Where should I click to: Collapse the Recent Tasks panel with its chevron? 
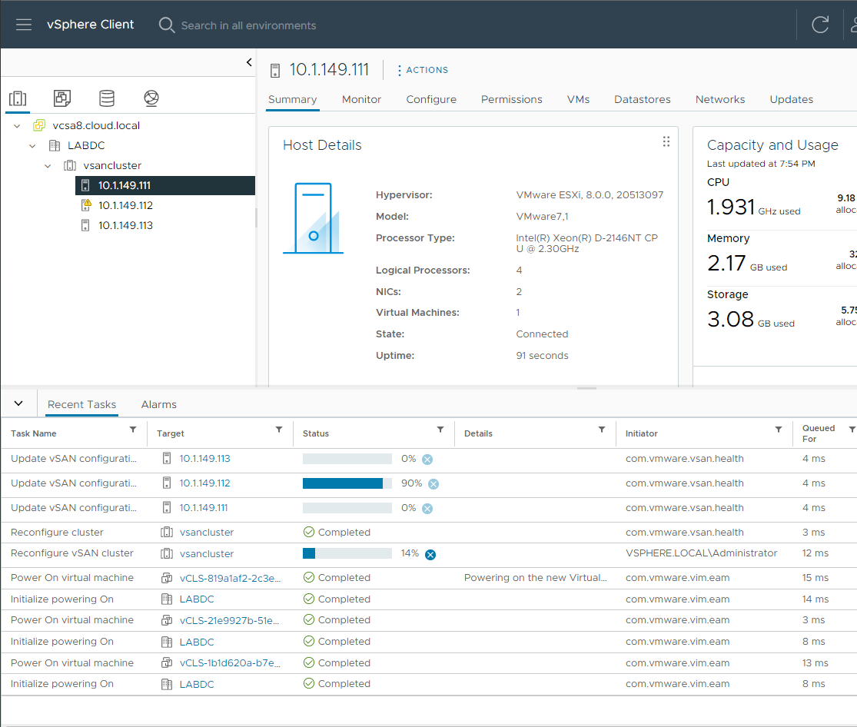pyautogui.click(x=18, y=403)
